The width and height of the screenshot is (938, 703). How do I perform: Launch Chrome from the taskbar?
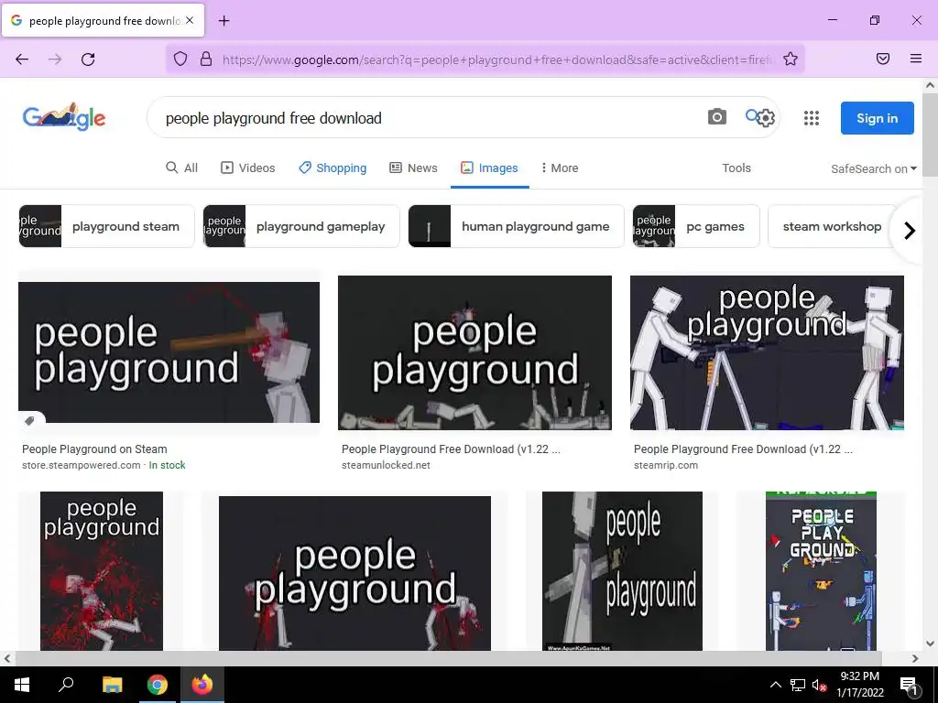[x=158, y=685]
